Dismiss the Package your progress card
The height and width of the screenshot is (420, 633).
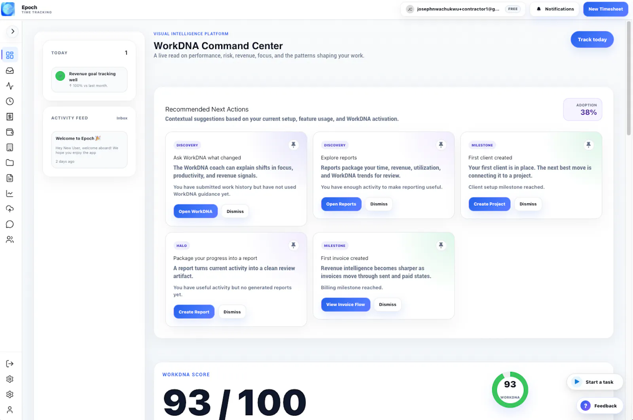(232, 312)
